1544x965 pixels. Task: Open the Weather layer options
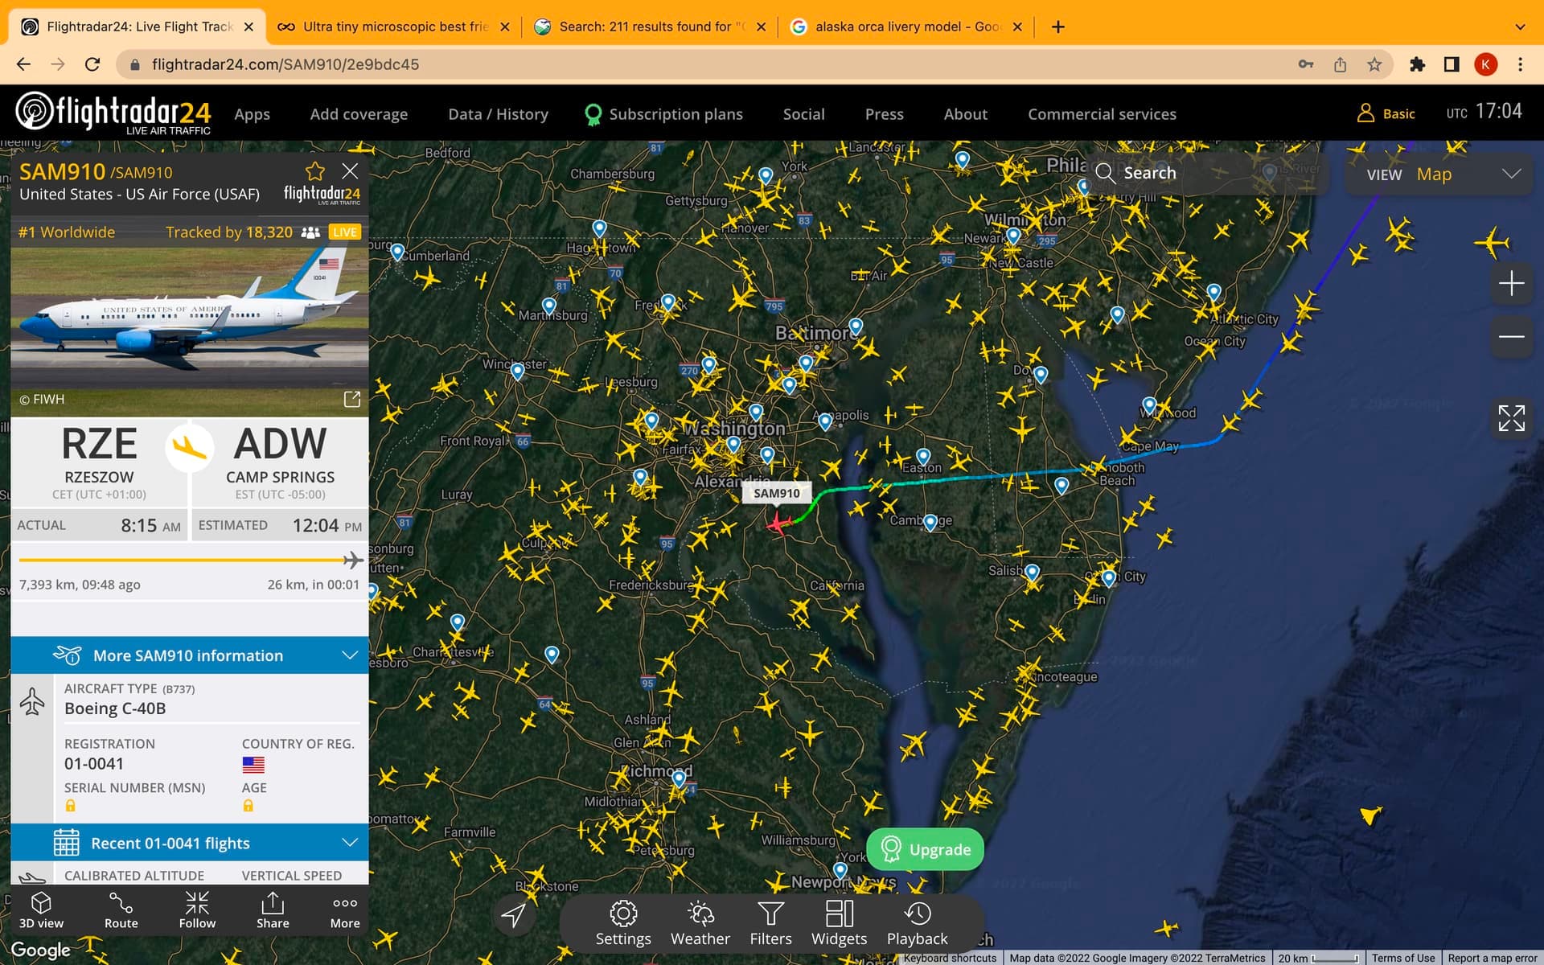700,922
